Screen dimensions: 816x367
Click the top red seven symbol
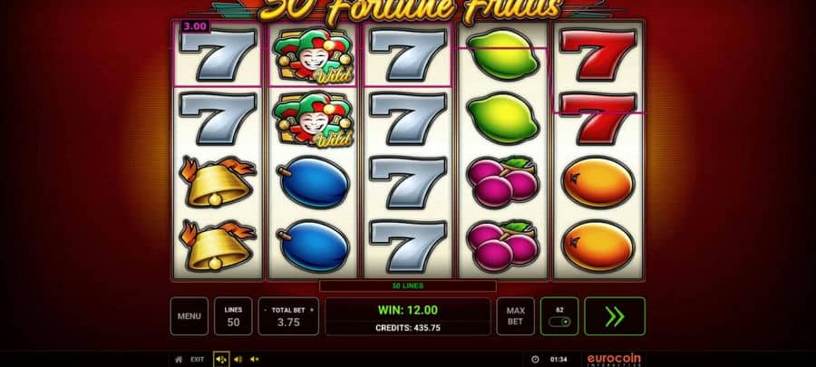tap(598, 55)
